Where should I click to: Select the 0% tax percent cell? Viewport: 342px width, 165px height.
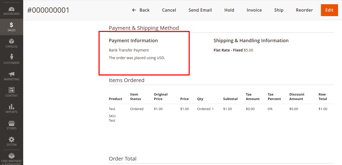pyautogui.click(x=270, y=109)
